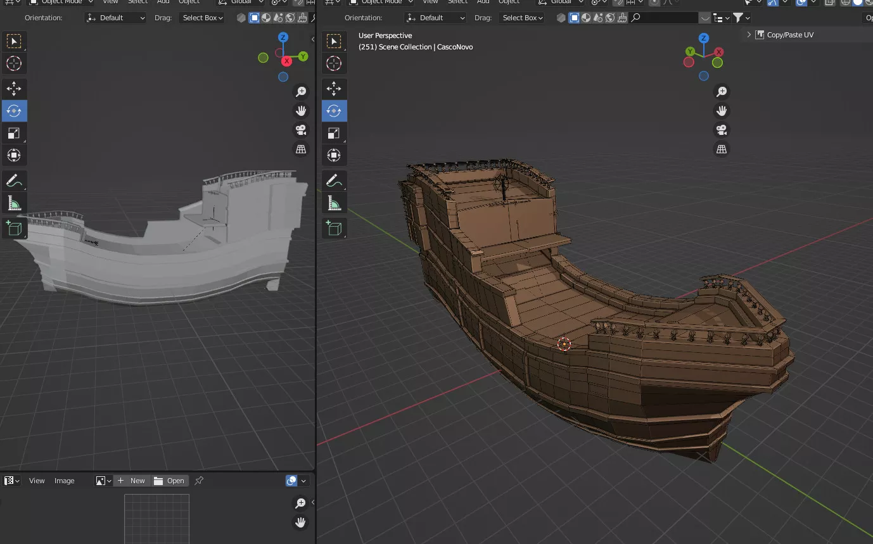Open the Image menu in image editor
The image size is (873, 544).
click(64, 481)
